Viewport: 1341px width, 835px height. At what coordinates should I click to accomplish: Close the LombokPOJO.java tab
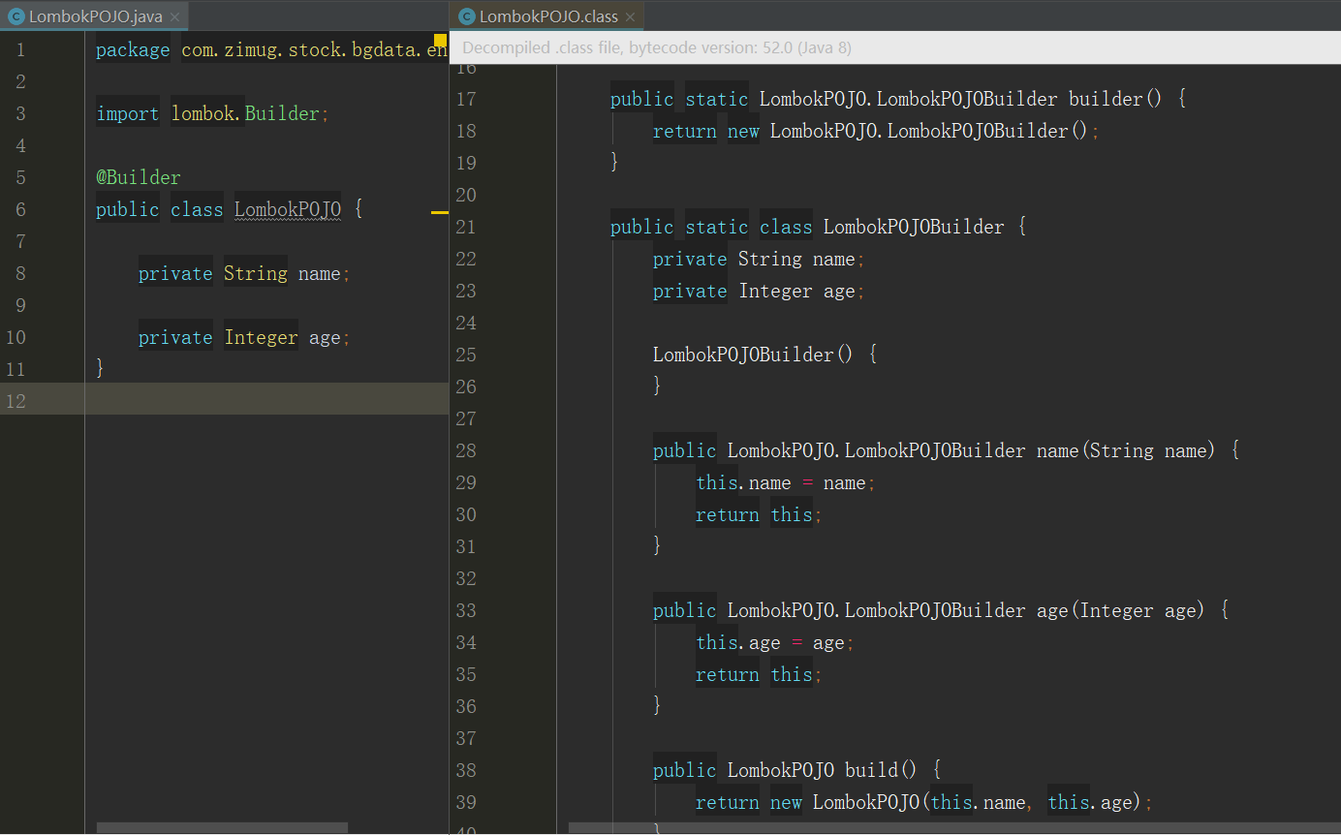click(174, 16)
